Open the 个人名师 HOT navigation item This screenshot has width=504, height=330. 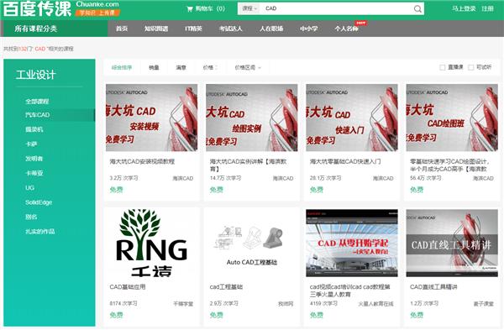pos(346,29)
